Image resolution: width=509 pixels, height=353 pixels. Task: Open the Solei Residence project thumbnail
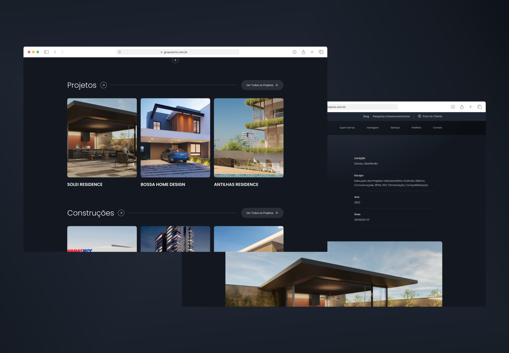102,138
